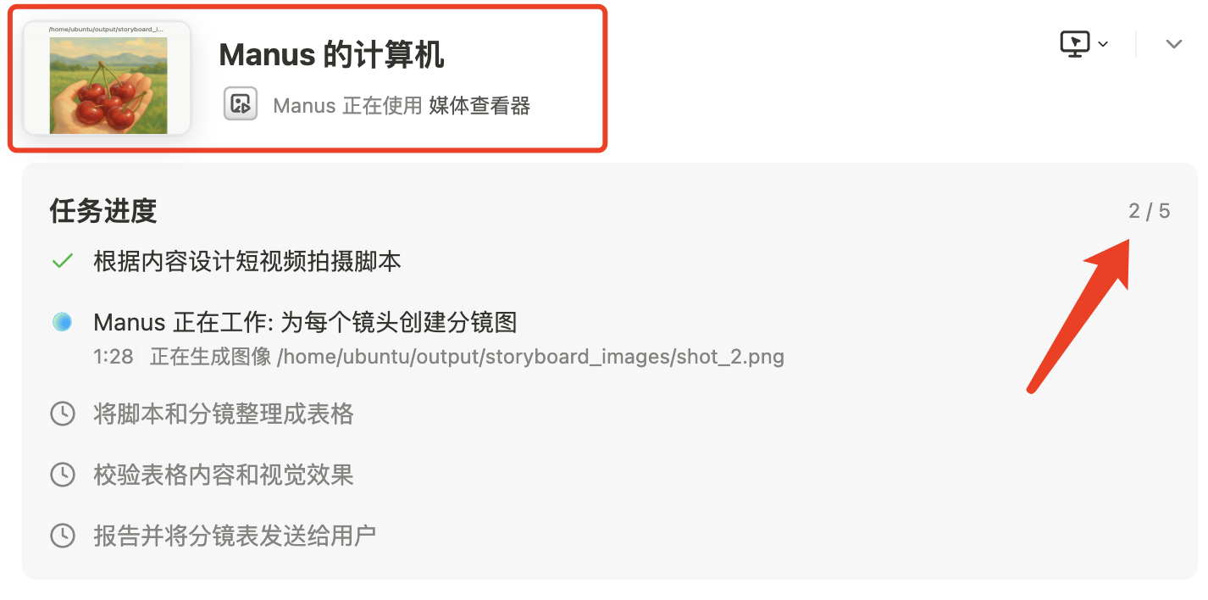This screenshot has height=600, width=1208.
Task: Click clock icon beside 校验表格内容和视觉效果
Action: point(63,475)
